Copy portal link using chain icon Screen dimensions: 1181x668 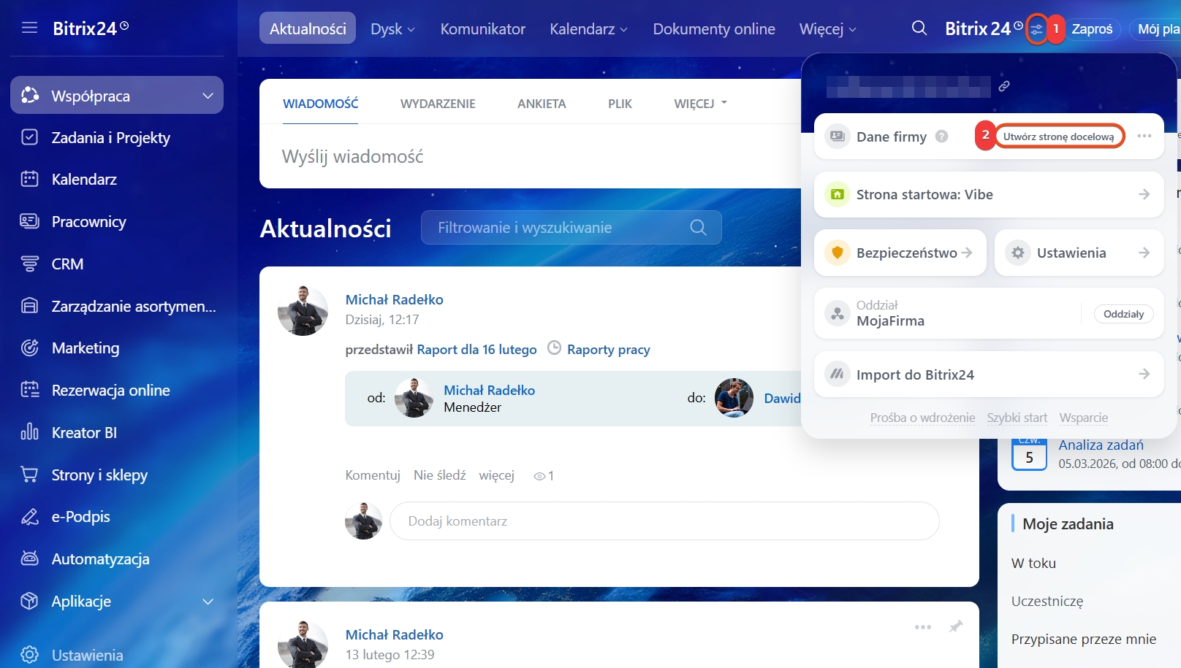1004,86
